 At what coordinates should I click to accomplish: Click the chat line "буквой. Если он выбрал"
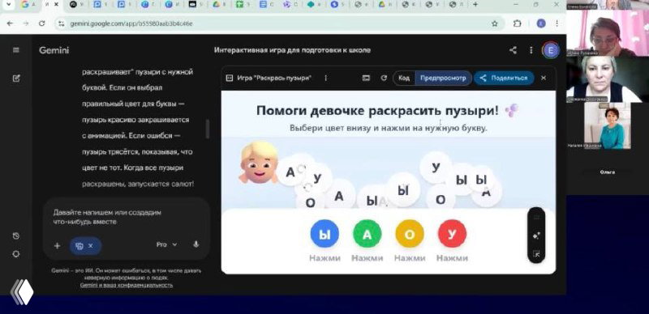pos(122,88)
